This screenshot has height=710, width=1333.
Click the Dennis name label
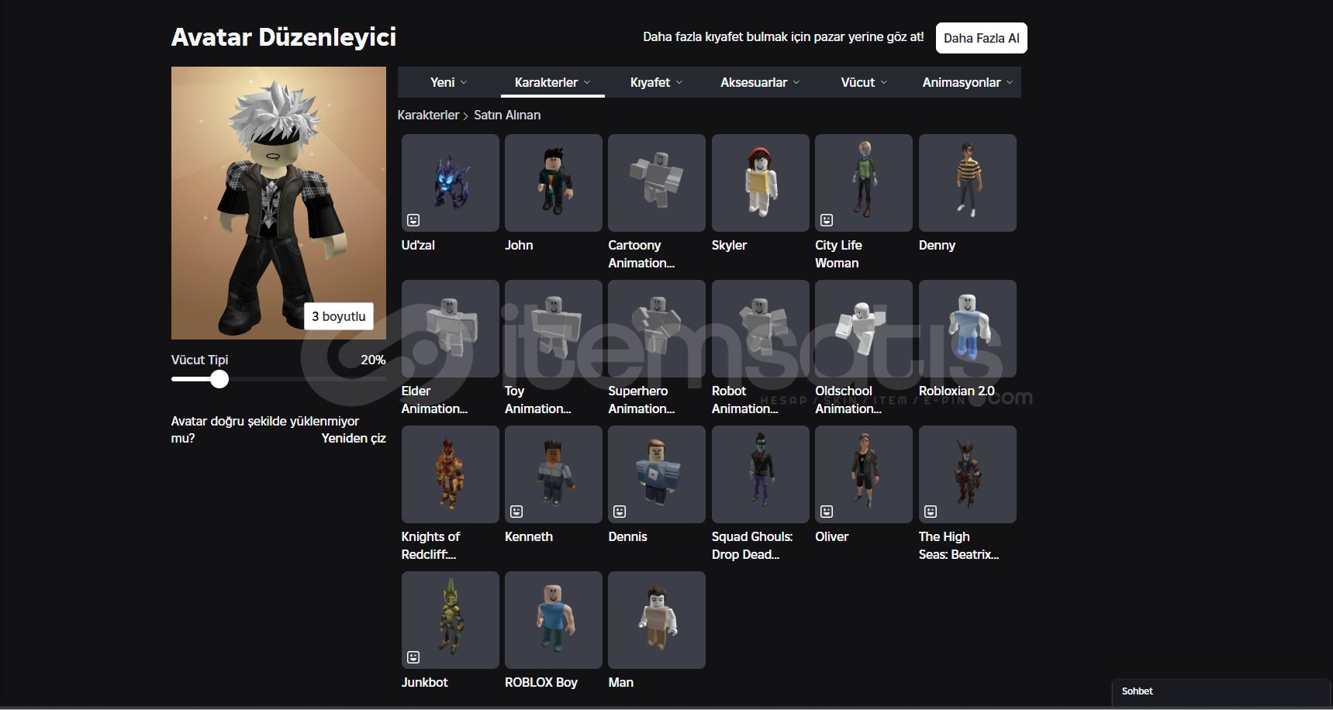[x=627, y=536]
